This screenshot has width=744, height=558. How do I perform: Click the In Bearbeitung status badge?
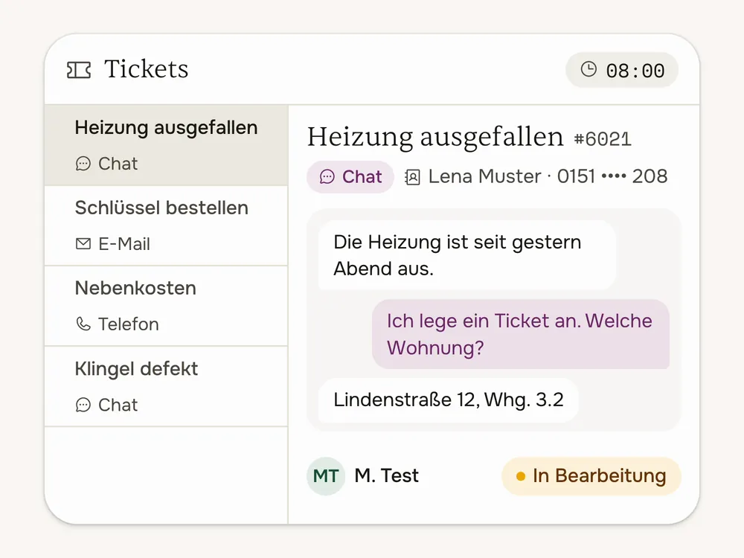point(591,476)
